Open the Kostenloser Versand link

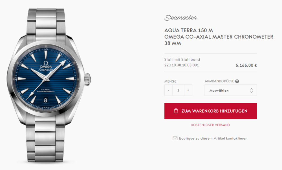click(211, 125)
